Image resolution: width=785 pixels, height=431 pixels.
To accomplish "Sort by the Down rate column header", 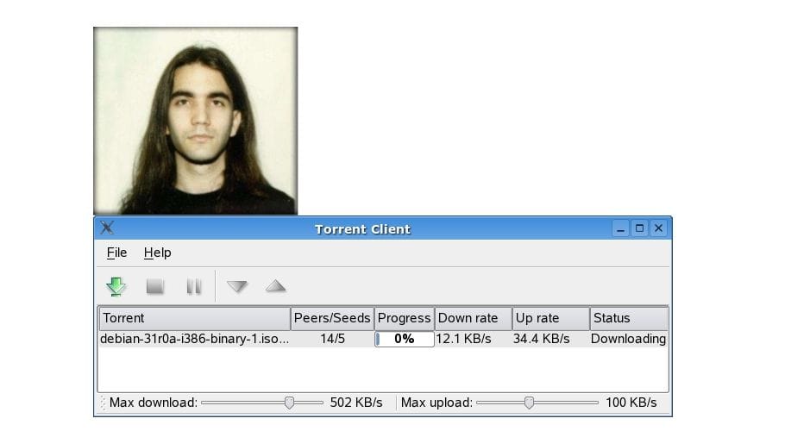I will pyautogui.click(x=473, y=318).
